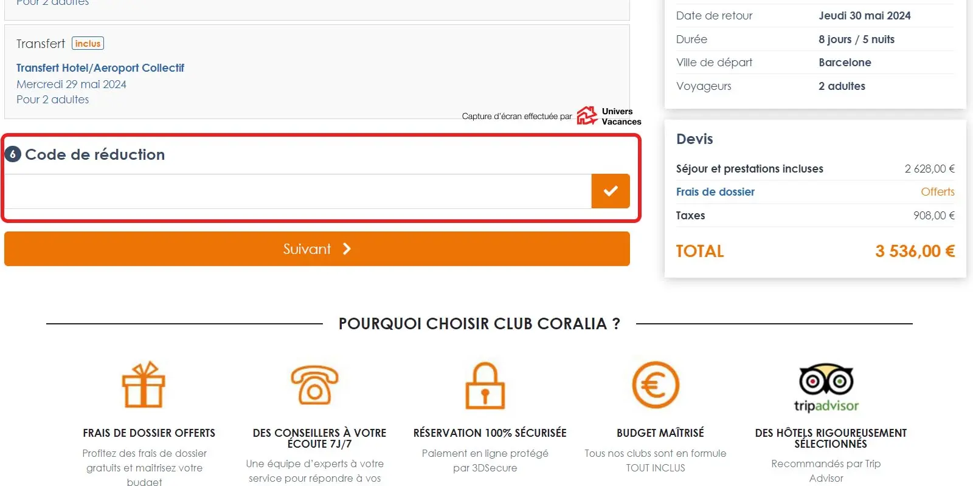The image size is (973, 486).
Task: Click the euro budget icon
Action: click(655, 385)
